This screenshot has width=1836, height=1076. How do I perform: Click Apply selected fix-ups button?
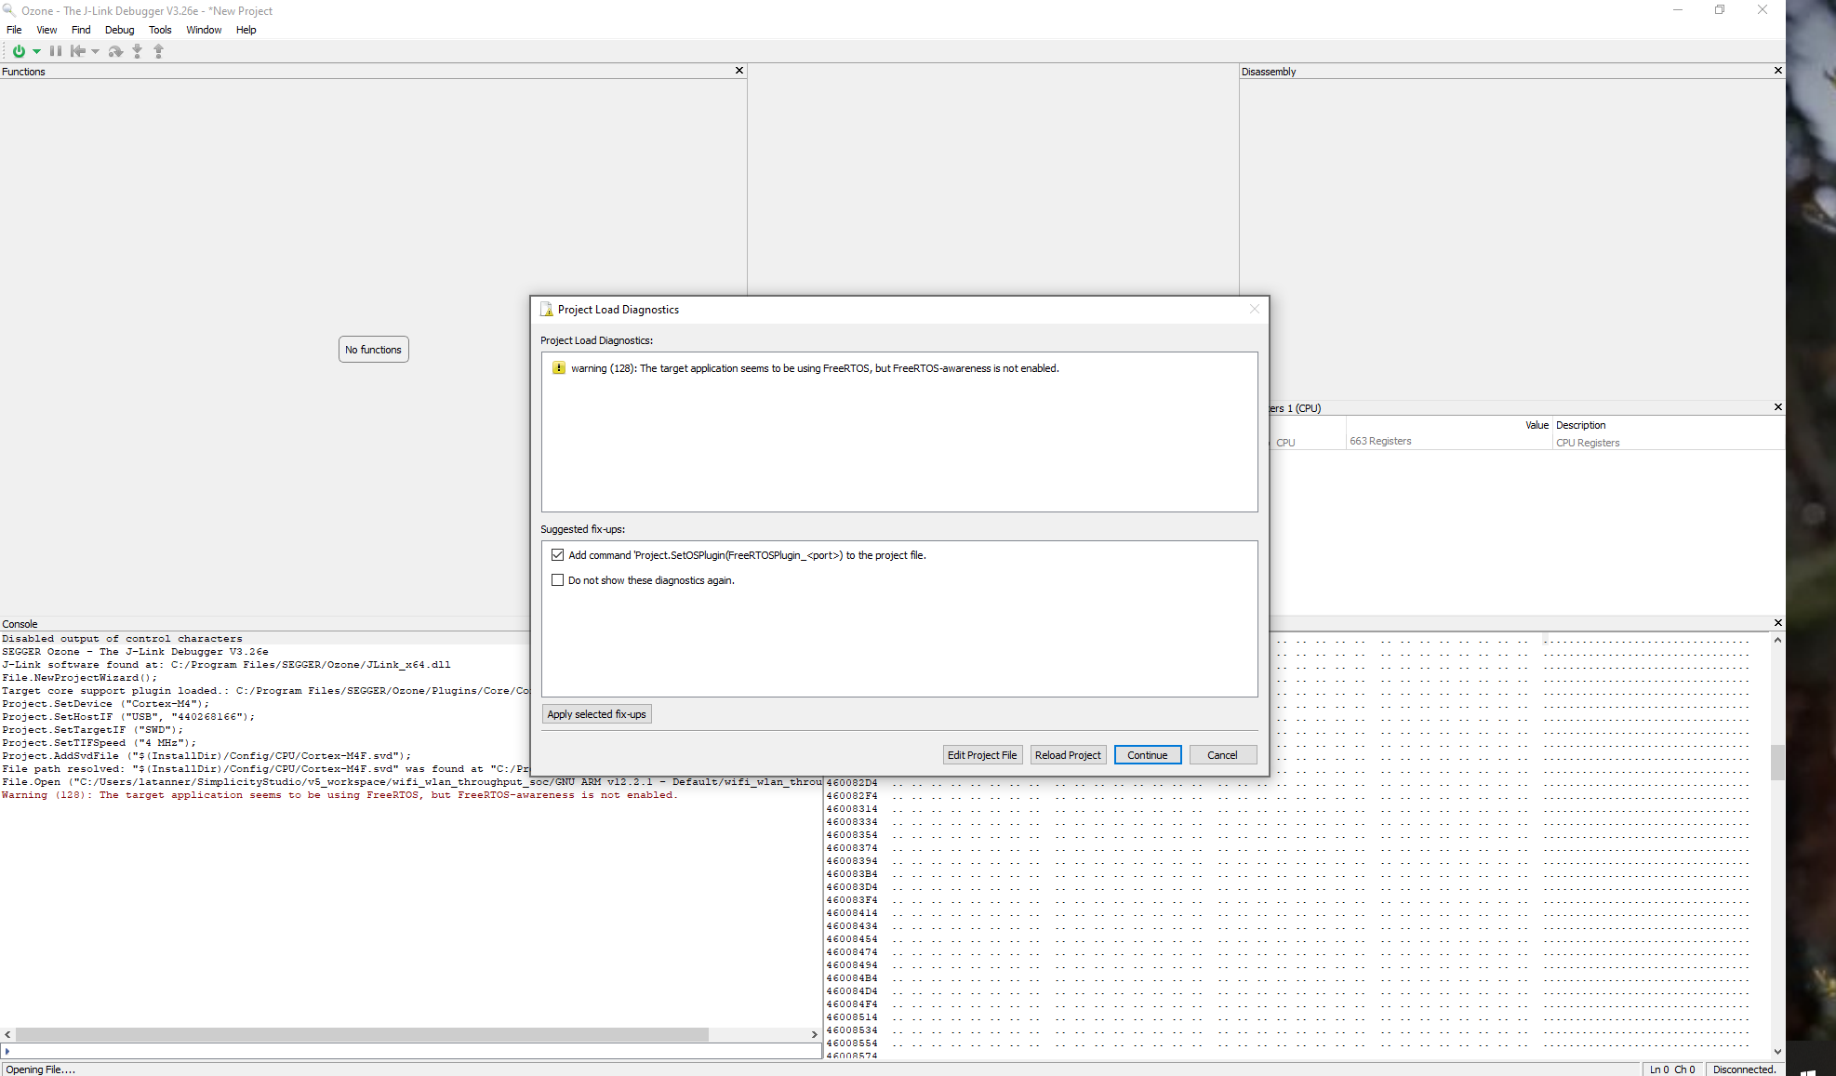(596, 714)
